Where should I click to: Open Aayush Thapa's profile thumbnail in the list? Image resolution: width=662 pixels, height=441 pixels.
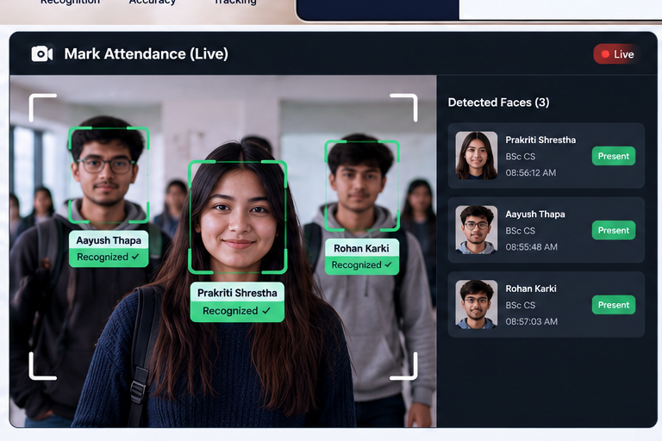(x=476, y=230)
